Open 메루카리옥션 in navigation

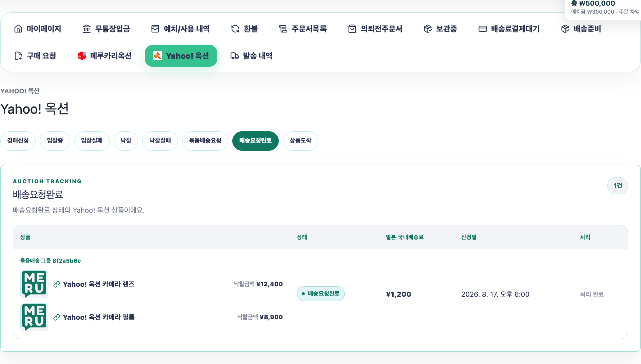click(x=105, y=56)
